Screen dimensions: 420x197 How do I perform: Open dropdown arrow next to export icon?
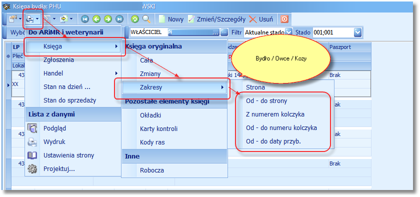[x=71, y=19]
